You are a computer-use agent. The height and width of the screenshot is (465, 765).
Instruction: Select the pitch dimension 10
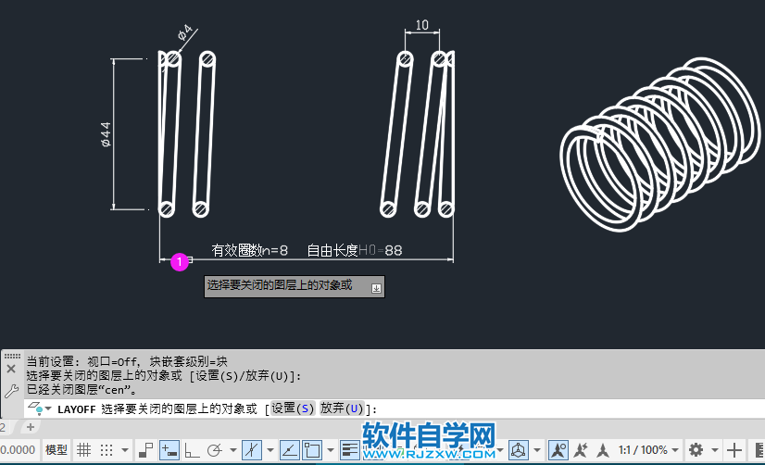(422, 25)
